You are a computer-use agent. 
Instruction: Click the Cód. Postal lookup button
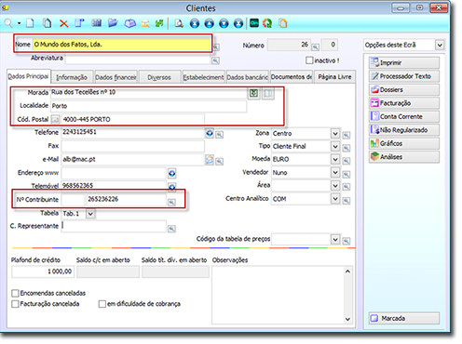(x=55, y=119)
